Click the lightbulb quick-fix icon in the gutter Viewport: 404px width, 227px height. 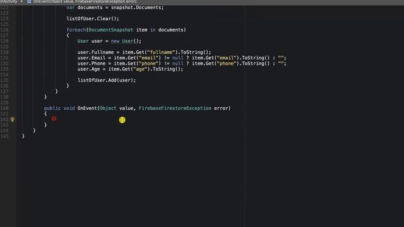tap(13, 119)
